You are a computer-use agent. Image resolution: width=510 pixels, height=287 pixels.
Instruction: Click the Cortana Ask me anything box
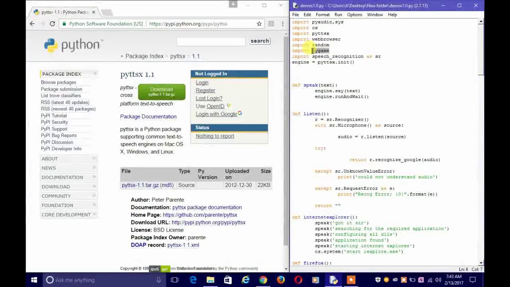point(104,280)
